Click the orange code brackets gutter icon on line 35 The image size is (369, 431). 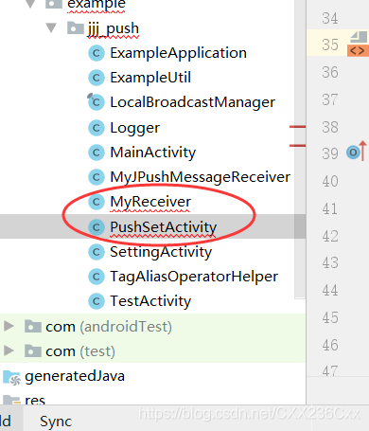pos(358,50)
